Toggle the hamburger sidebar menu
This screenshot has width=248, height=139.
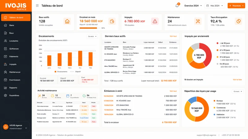point(37,6)
